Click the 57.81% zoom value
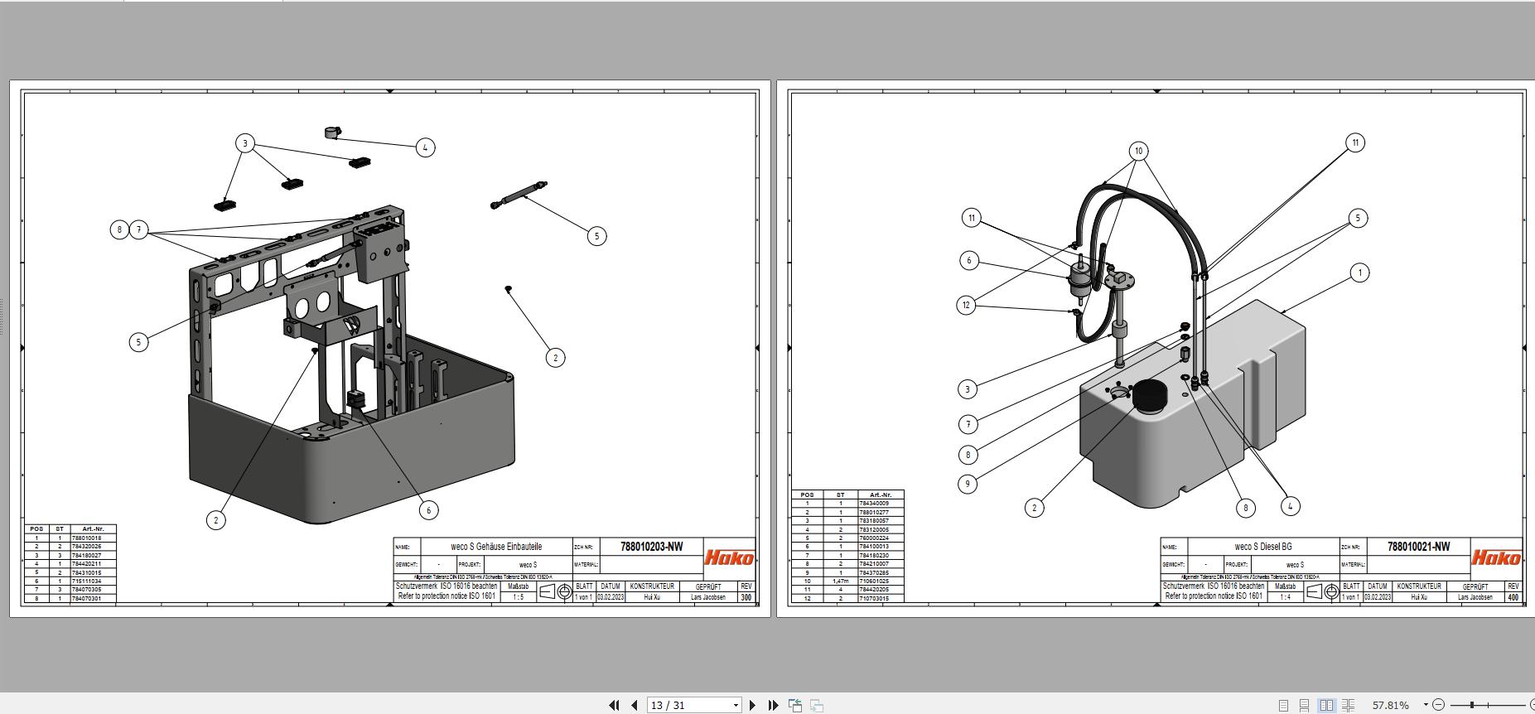 pyautogui.click(x=1390, y=705)
